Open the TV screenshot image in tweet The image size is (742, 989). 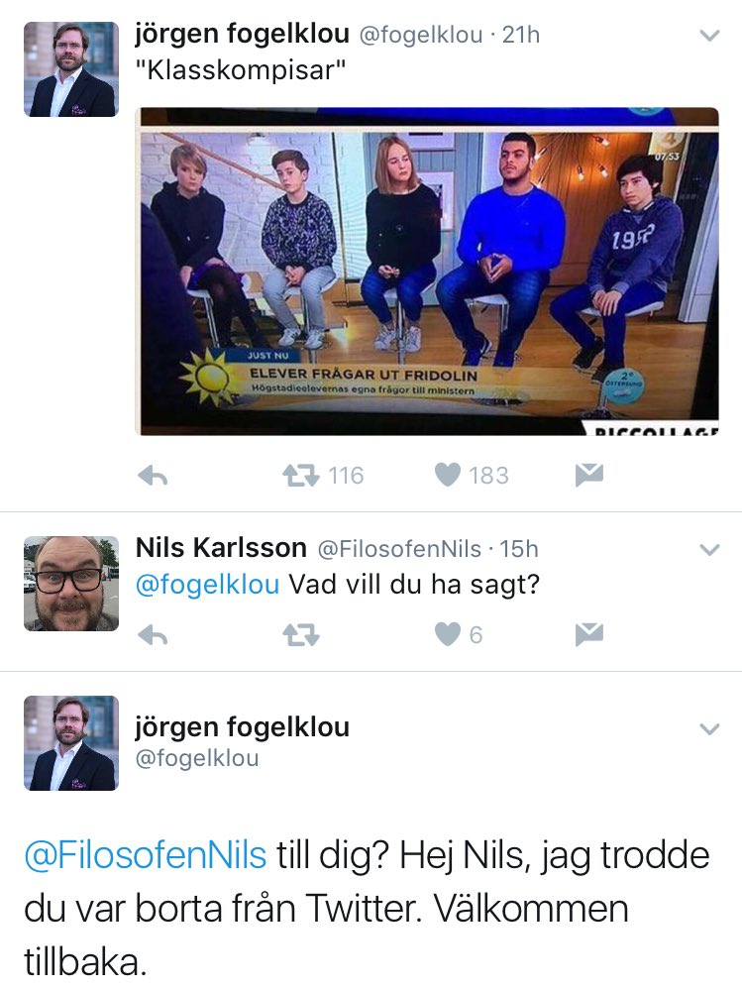click(427, 272)
